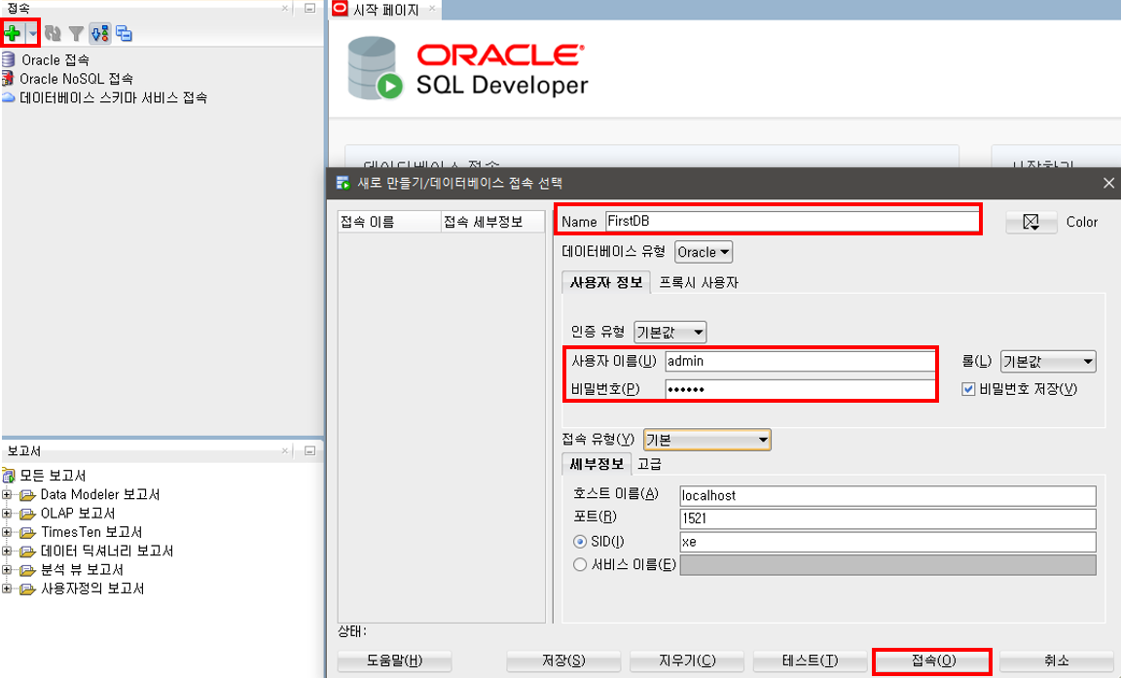Switch to the 고급 tab
This screenshot has width=1121, height=678.
[x=649, y=464]
